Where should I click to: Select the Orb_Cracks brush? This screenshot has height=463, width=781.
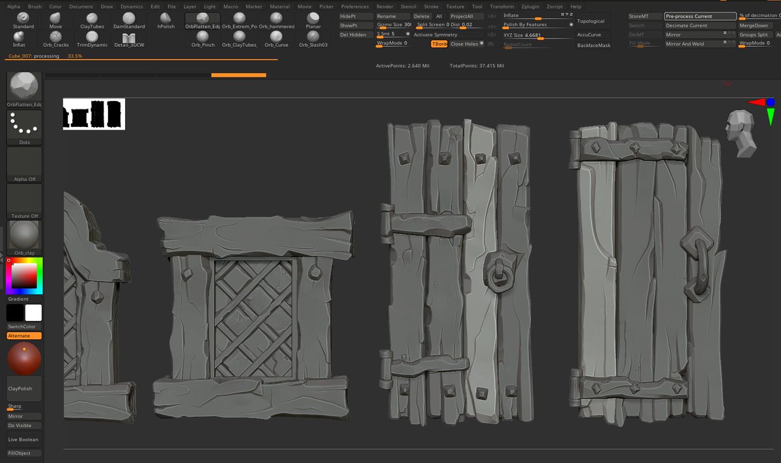click(56, 39)
